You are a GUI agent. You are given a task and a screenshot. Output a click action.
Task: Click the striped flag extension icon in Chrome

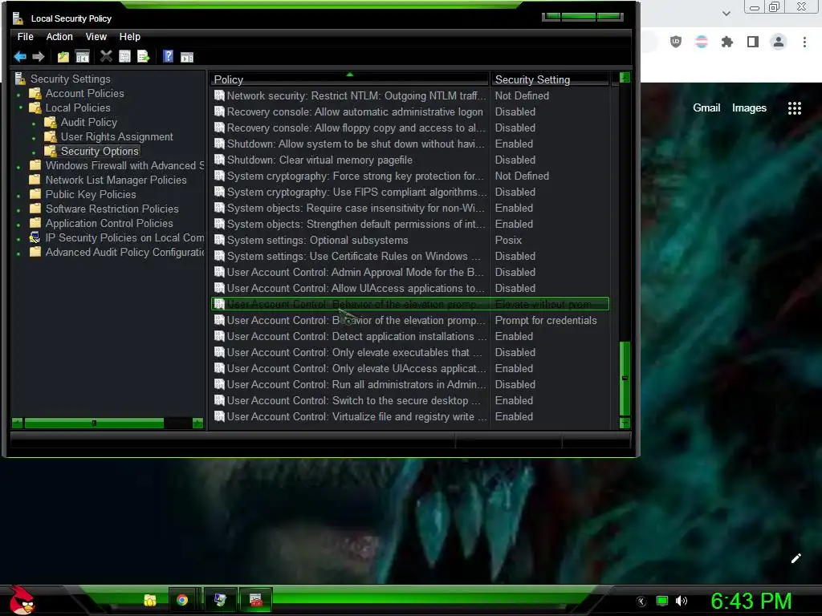[x=702, y=42]
